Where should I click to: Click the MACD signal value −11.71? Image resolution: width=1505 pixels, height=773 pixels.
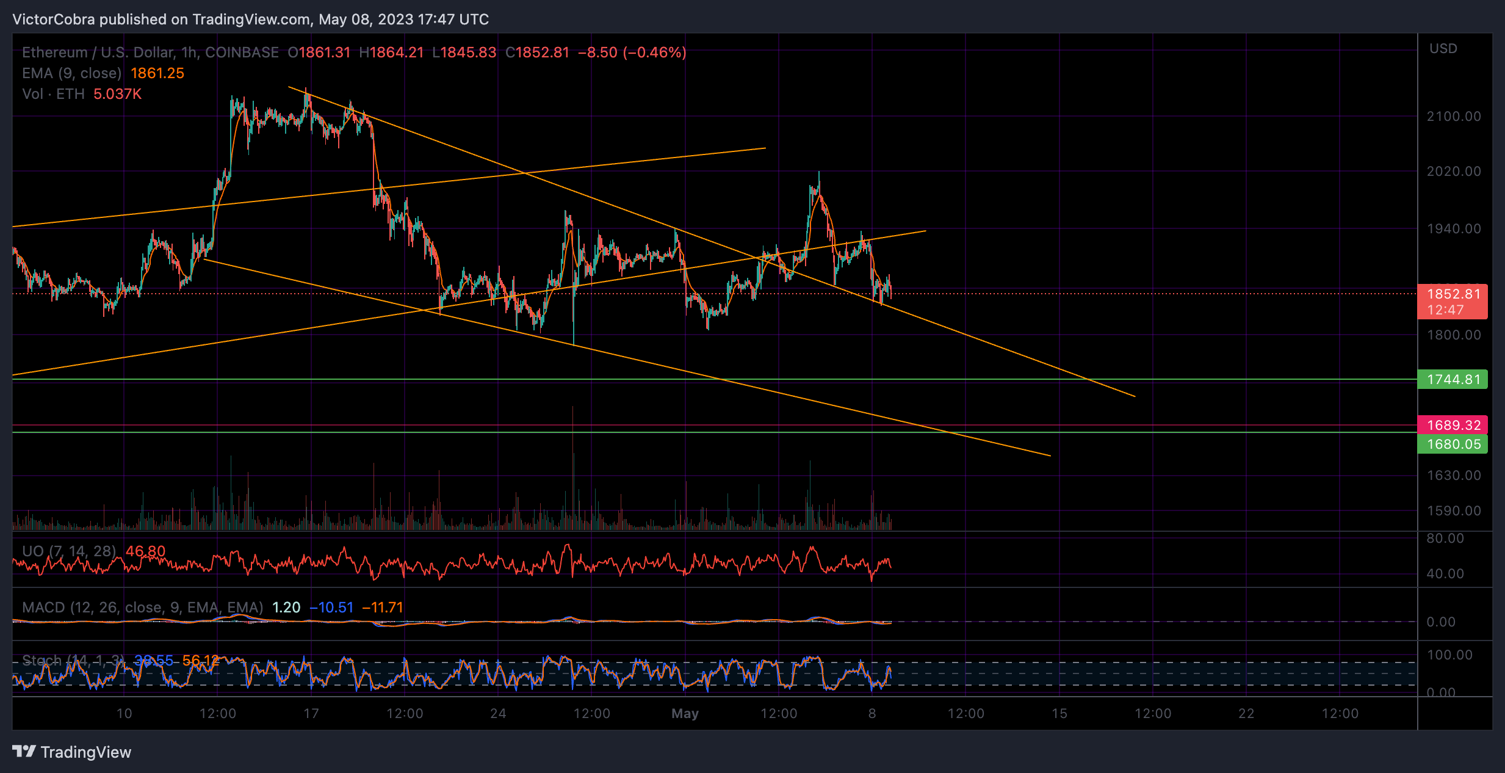[383, 608]
